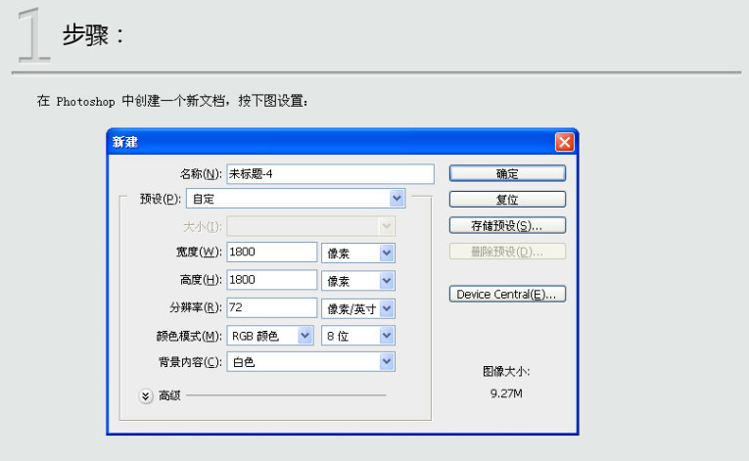Click the 名称 input field

click(330, 174)
